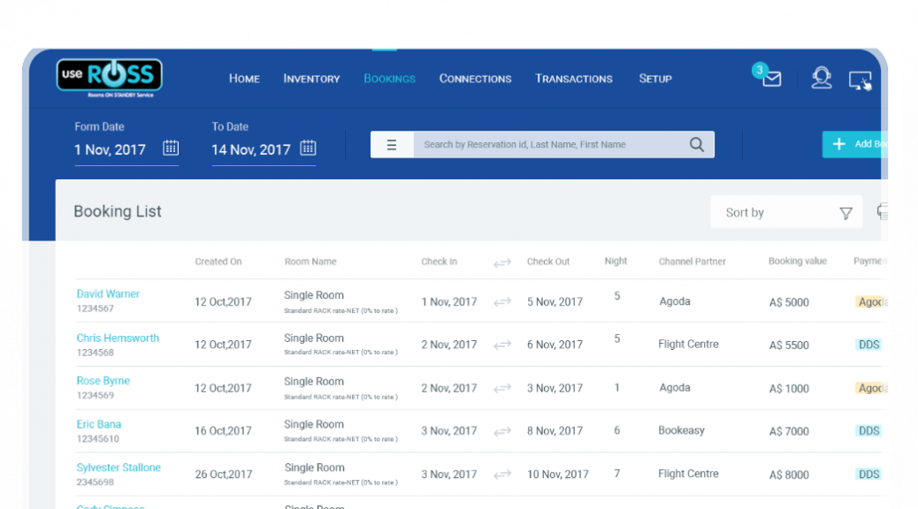Viewport: 918px width, 509px height.
Task: Open Sylvester Stallone's booking
Action: 119,467
